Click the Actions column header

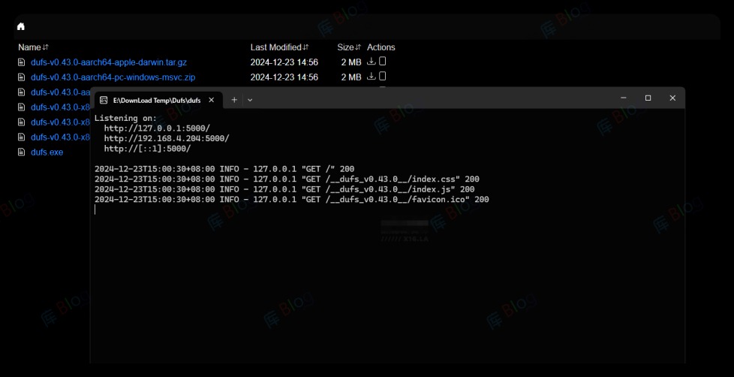[x=381, y=47]
